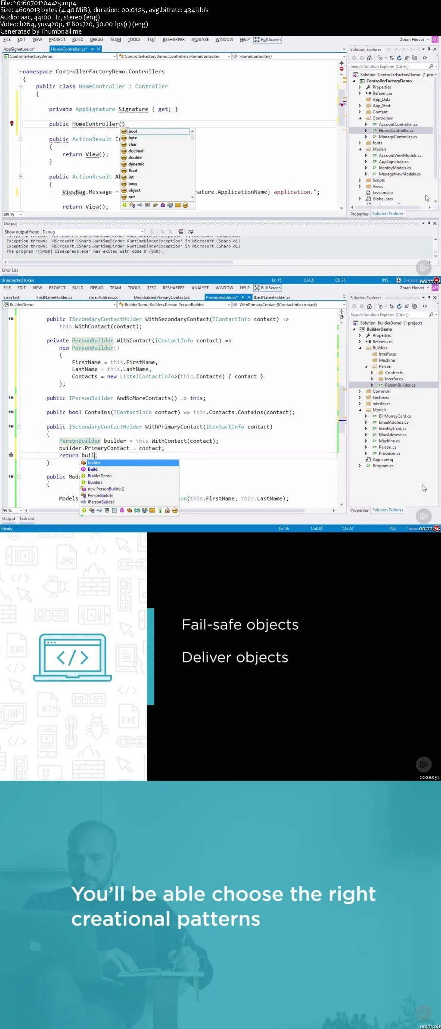Click Home icon in ControllerFactoryDemo Solution Explorer toolbar
This screenshot has width=441, height=1029.
369,58
